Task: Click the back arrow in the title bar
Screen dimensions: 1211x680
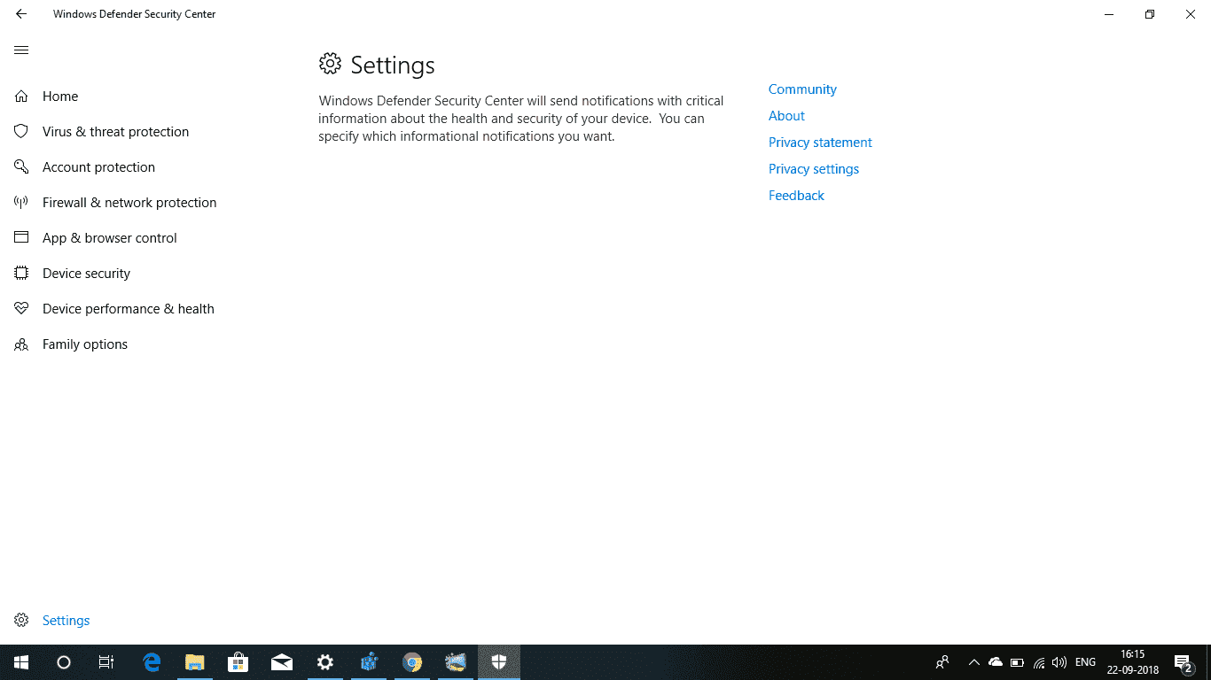Action: (x=21, y=14)
